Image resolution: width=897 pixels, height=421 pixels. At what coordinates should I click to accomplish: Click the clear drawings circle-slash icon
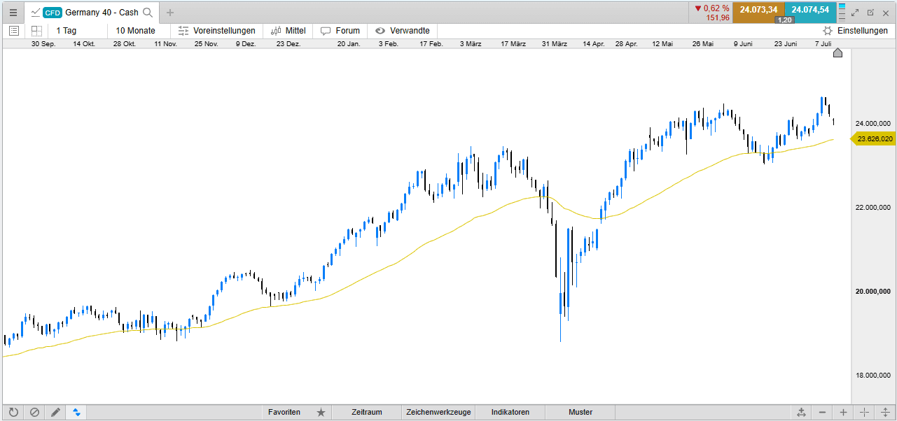coord(34,413)
